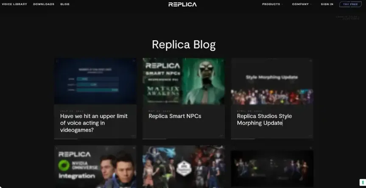Click the Replica logo in header
This screenshot has height=188, width=366.
point(182,4)
